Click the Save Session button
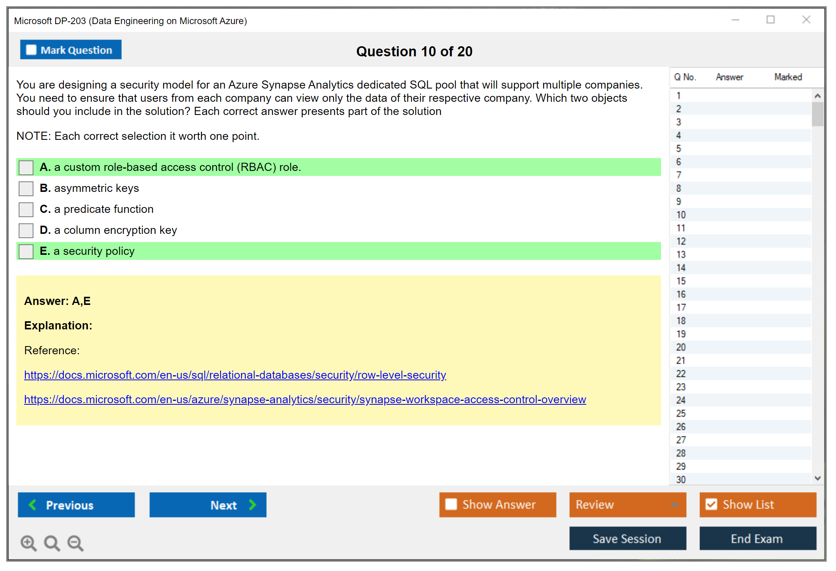Image resolution: width=836 pixels, height=571 pixels. pos(627,538)
